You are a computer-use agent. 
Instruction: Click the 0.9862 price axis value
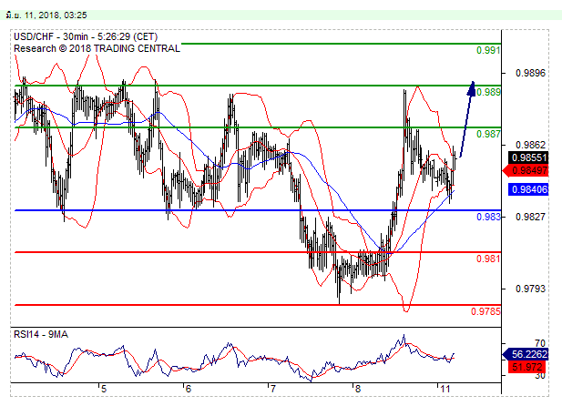point(530,145)
